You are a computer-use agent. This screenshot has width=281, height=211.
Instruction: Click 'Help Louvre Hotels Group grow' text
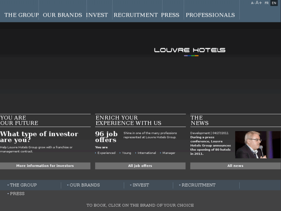[x=36, y=149]
